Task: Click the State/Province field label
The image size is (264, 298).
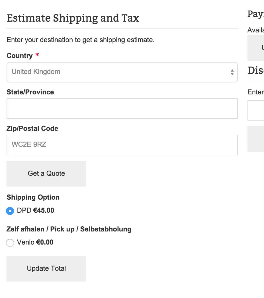Action: [x=30, y=92]
